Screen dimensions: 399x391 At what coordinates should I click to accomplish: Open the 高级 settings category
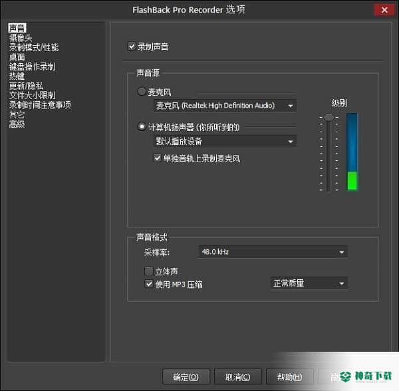[17, 124]
